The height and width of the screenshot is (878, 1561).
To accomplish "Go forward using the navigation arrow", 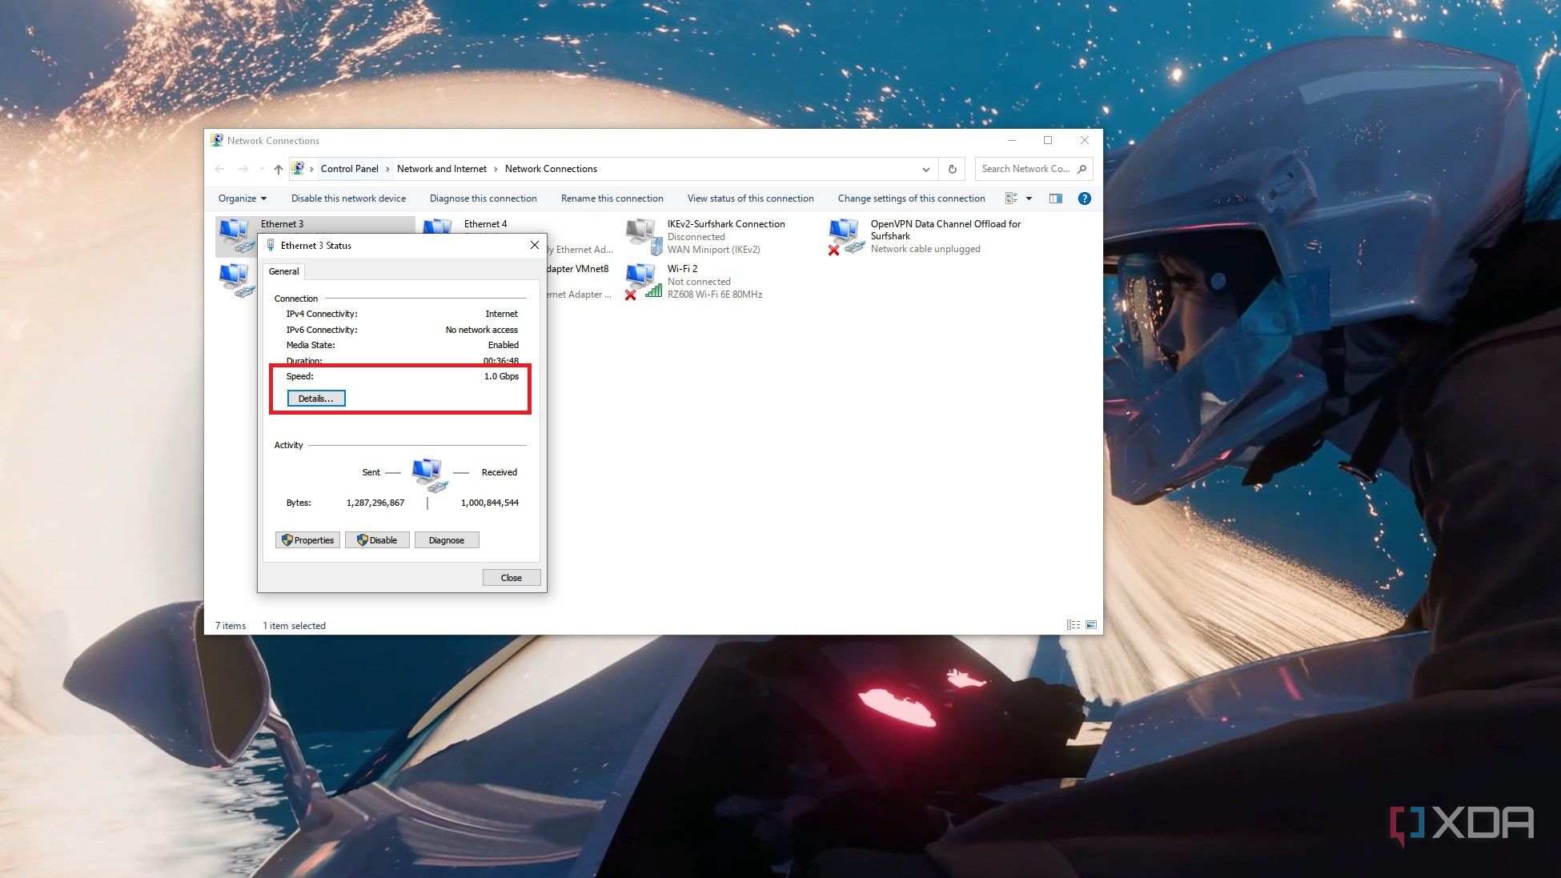I will pos(243,169).
